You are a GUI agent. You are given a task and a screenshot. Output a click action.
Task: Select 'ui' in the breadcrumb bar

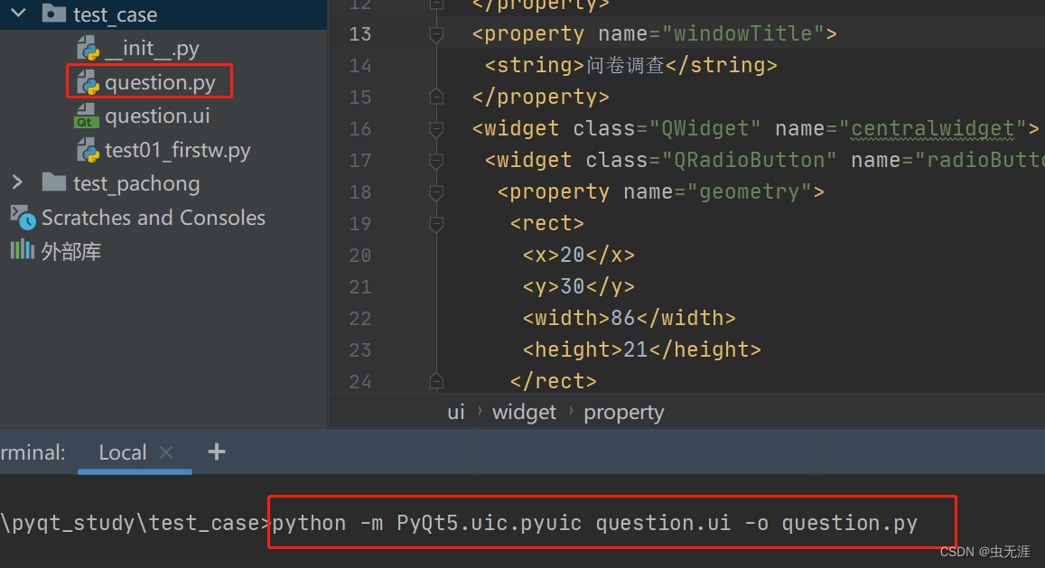[456, 412]
